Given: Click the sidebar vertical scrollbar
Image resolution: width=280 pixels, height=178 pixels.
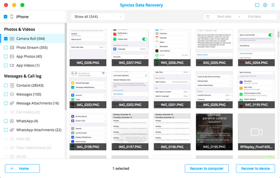Looking at the screenshot, I should click(66, 66).
